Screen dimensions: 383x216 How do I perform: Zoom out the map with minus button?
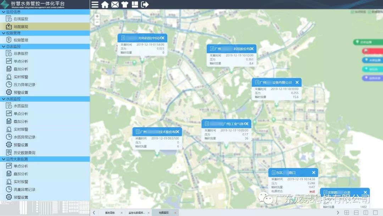click(97, 22)
